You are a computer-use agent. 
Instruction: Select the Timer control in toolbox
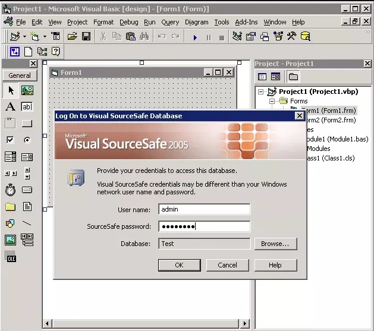[x=10, y=190]
